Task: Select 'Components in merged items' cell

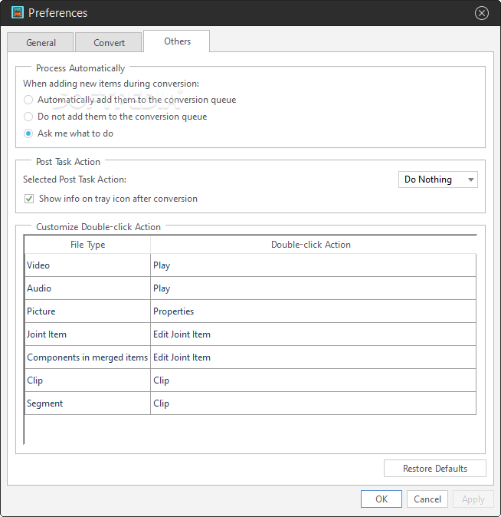Action: tap(87, 357)
